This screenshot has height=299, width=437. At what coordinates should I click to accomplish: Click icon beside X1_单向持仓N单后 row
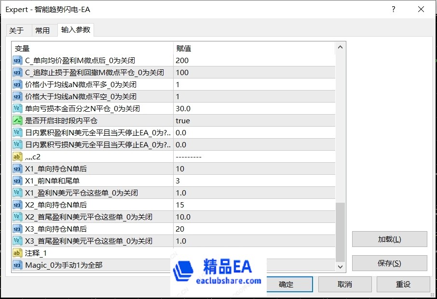pyautogui.click(x=17, y=169)
